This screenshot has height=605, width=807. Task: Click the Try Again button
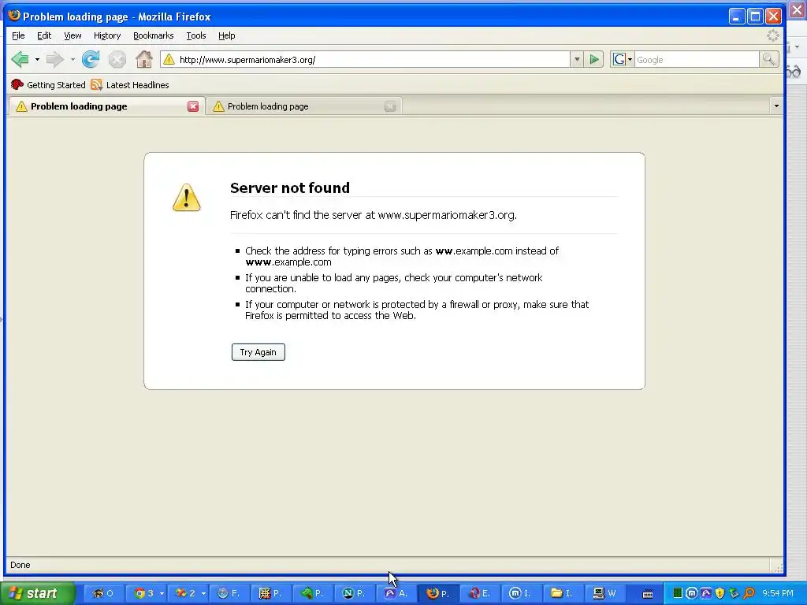click(258, 352)
